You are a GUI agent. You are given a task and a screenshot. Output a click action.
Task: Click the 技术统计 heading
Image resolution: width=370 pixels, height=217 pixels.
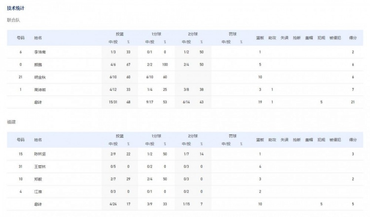15,8
